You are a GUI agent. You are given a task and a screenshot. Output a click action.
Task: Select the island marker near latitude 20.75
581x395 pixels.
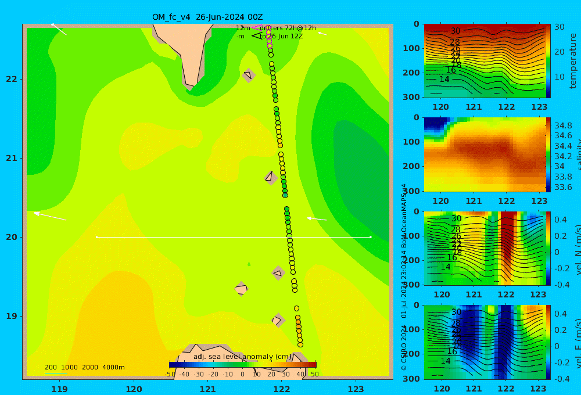[x=271, y=178]
